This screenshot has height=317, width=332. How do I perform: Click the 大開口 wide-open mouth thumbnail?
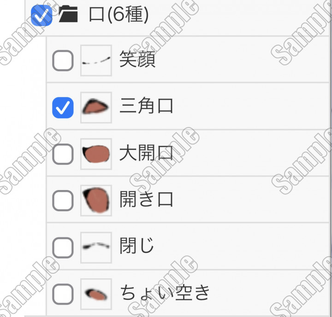pos(96,154)
